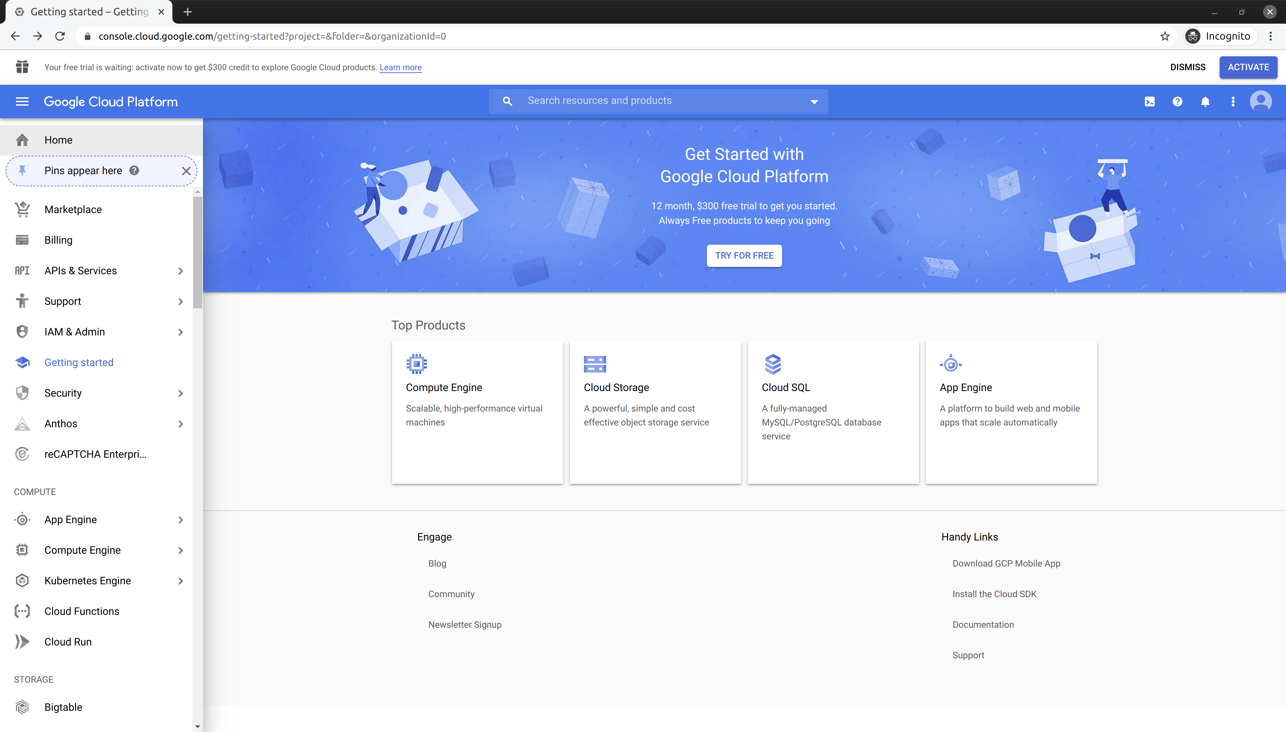Click the account avatar icon
Image resolution: width=1286 pixels, height=732 pixels.
click(1260, 101)
